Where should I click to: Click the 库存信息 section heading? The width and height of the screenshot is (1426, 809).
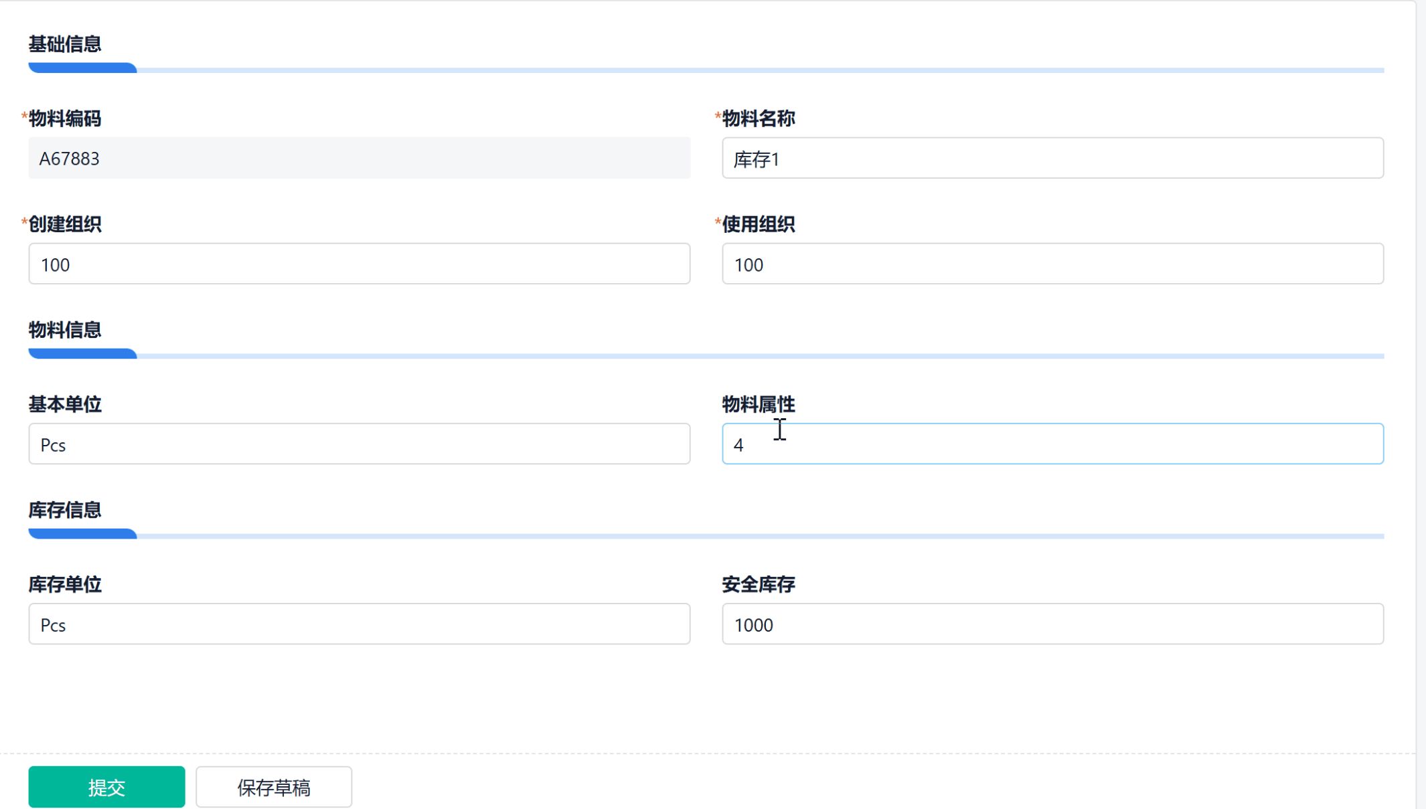pos(65,510)
